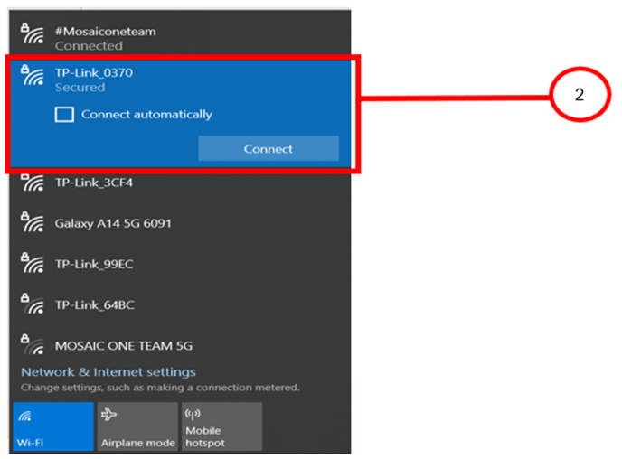
Task: Open Network & Internet settings link
Action: point(108,371)
